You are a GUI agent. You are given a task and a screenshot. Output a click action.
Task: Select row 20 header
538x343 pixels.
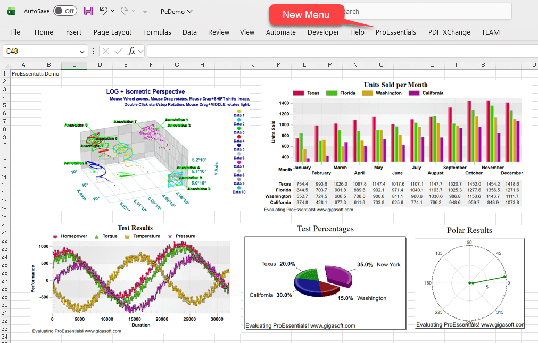point(5,225)
